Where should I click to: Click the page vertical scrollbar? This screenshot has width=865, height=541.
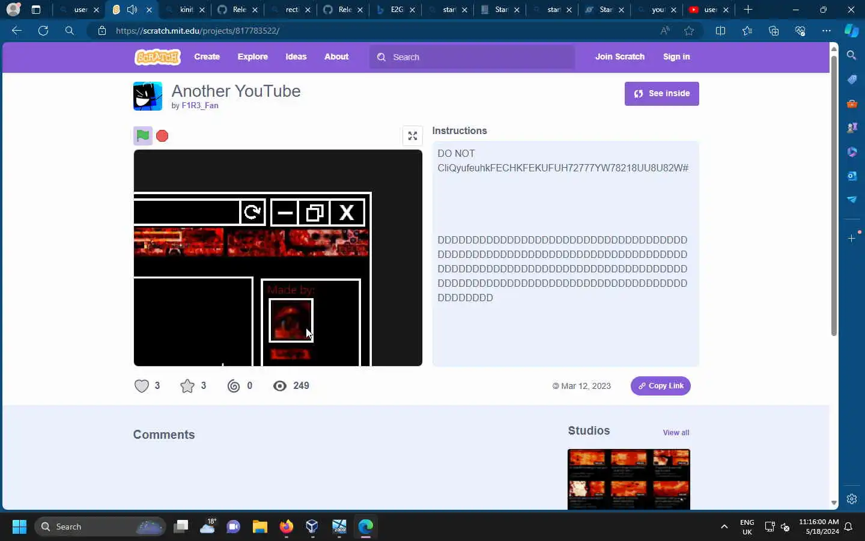pos(834,195)
